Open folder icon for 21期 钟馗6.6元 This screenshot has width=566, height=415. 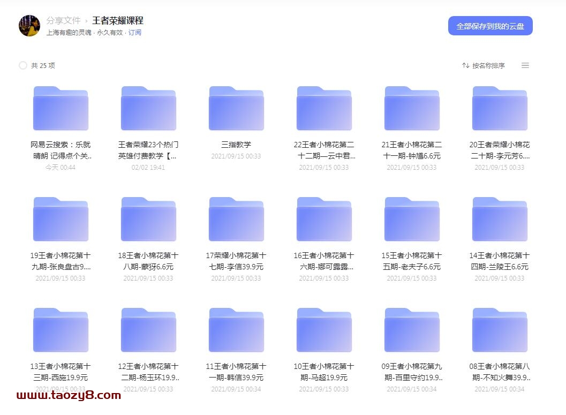pos(412,108)
